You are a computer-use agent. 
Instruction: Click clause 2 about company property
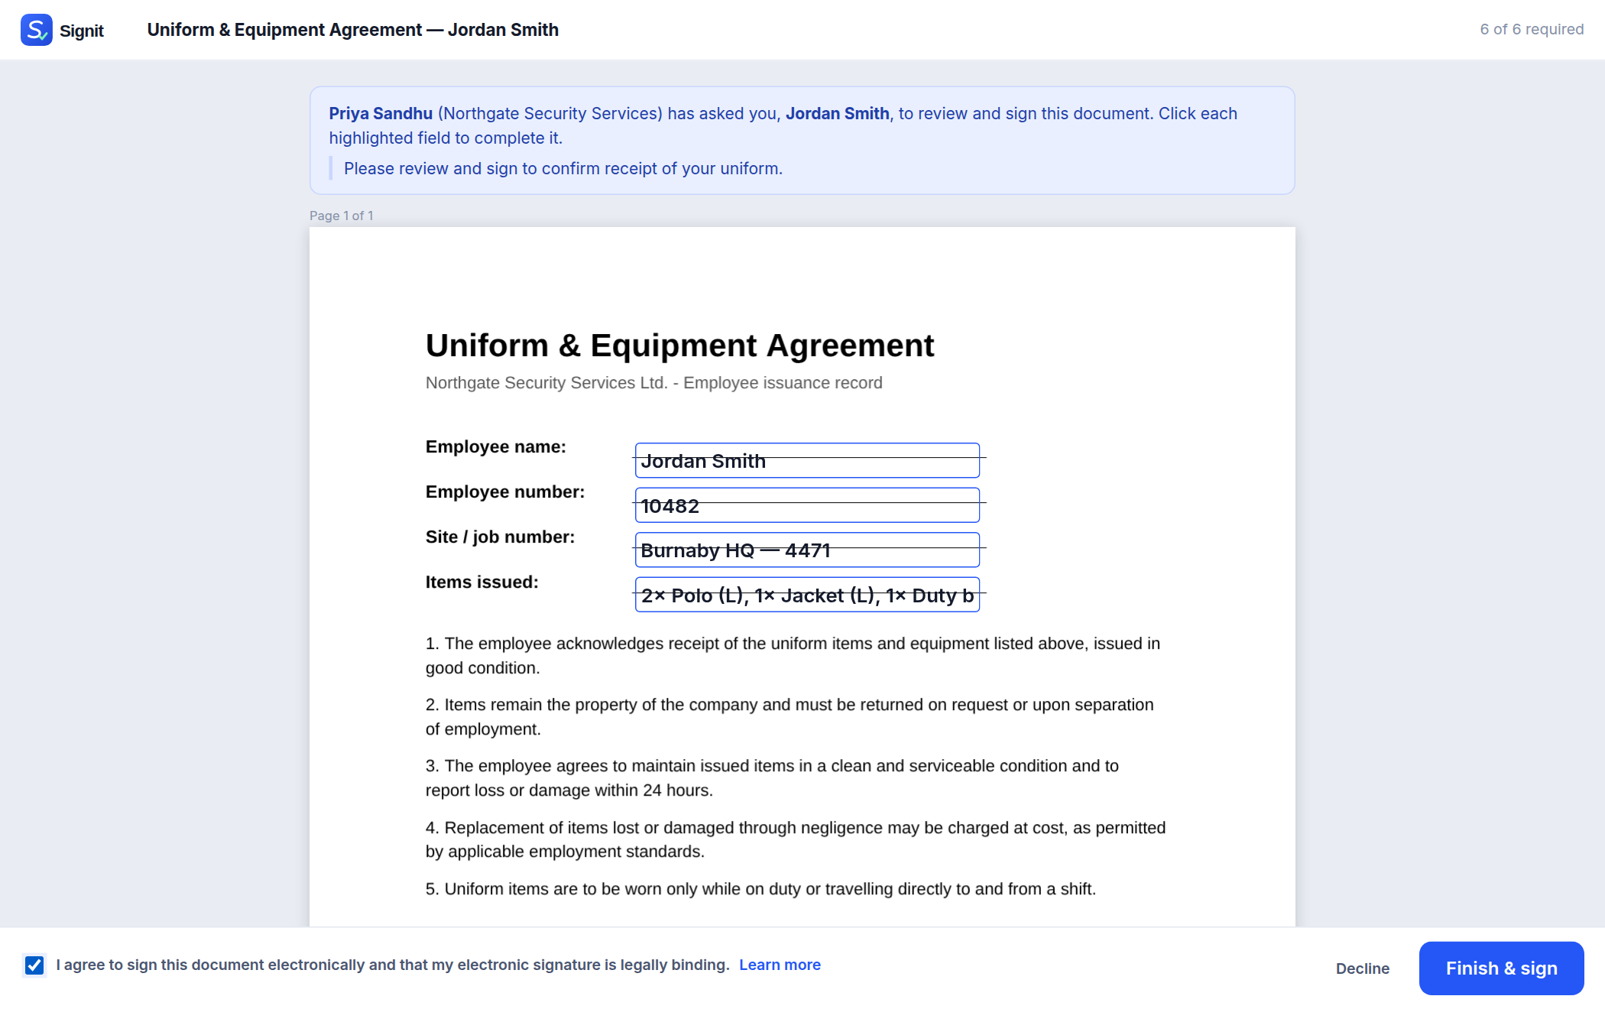[790, 717]
